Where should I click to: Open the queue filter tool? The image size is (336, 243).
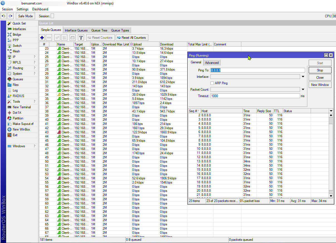coord(81,37)
